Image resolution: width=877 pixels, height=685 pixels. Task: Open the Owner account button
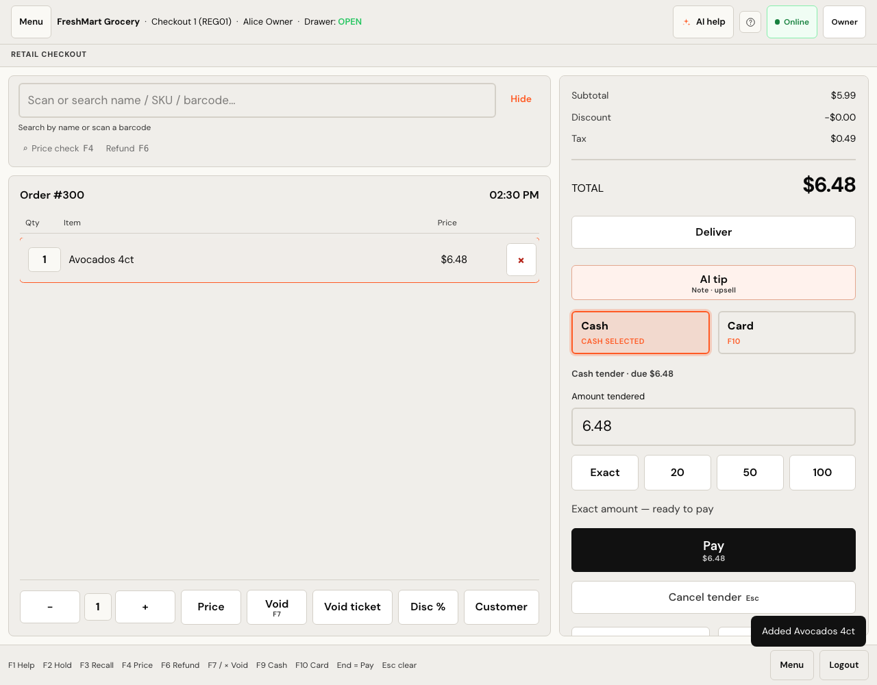point(844,22)
